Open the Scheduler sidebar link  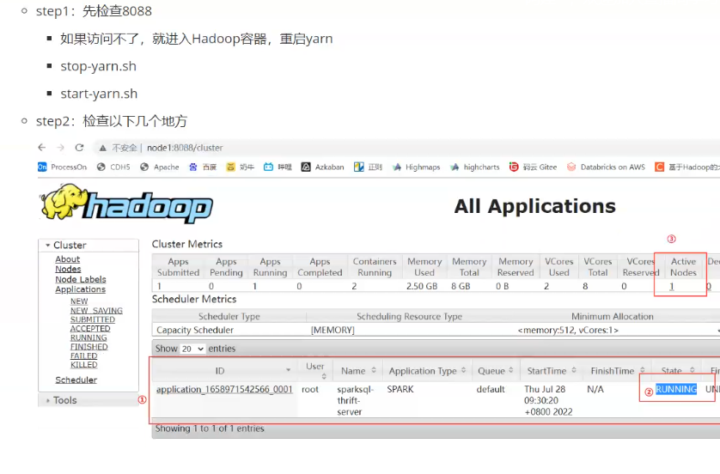click(76, 380)
